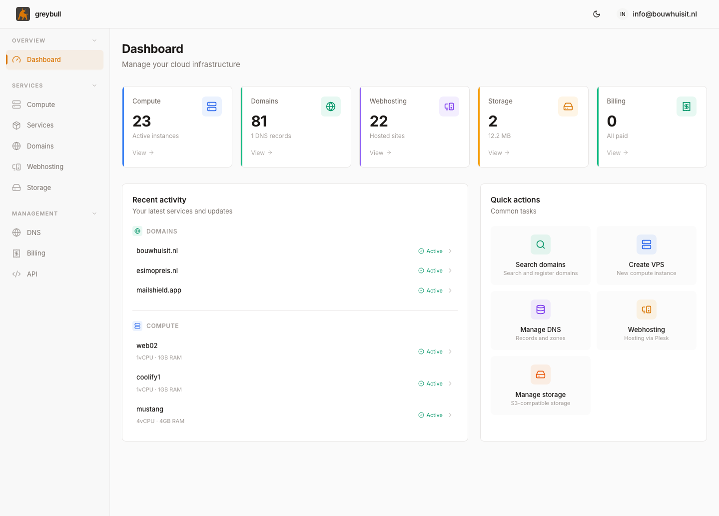
Task: Click the info@bouwhuisit.nl account email
Action: (x=665, y=14)
